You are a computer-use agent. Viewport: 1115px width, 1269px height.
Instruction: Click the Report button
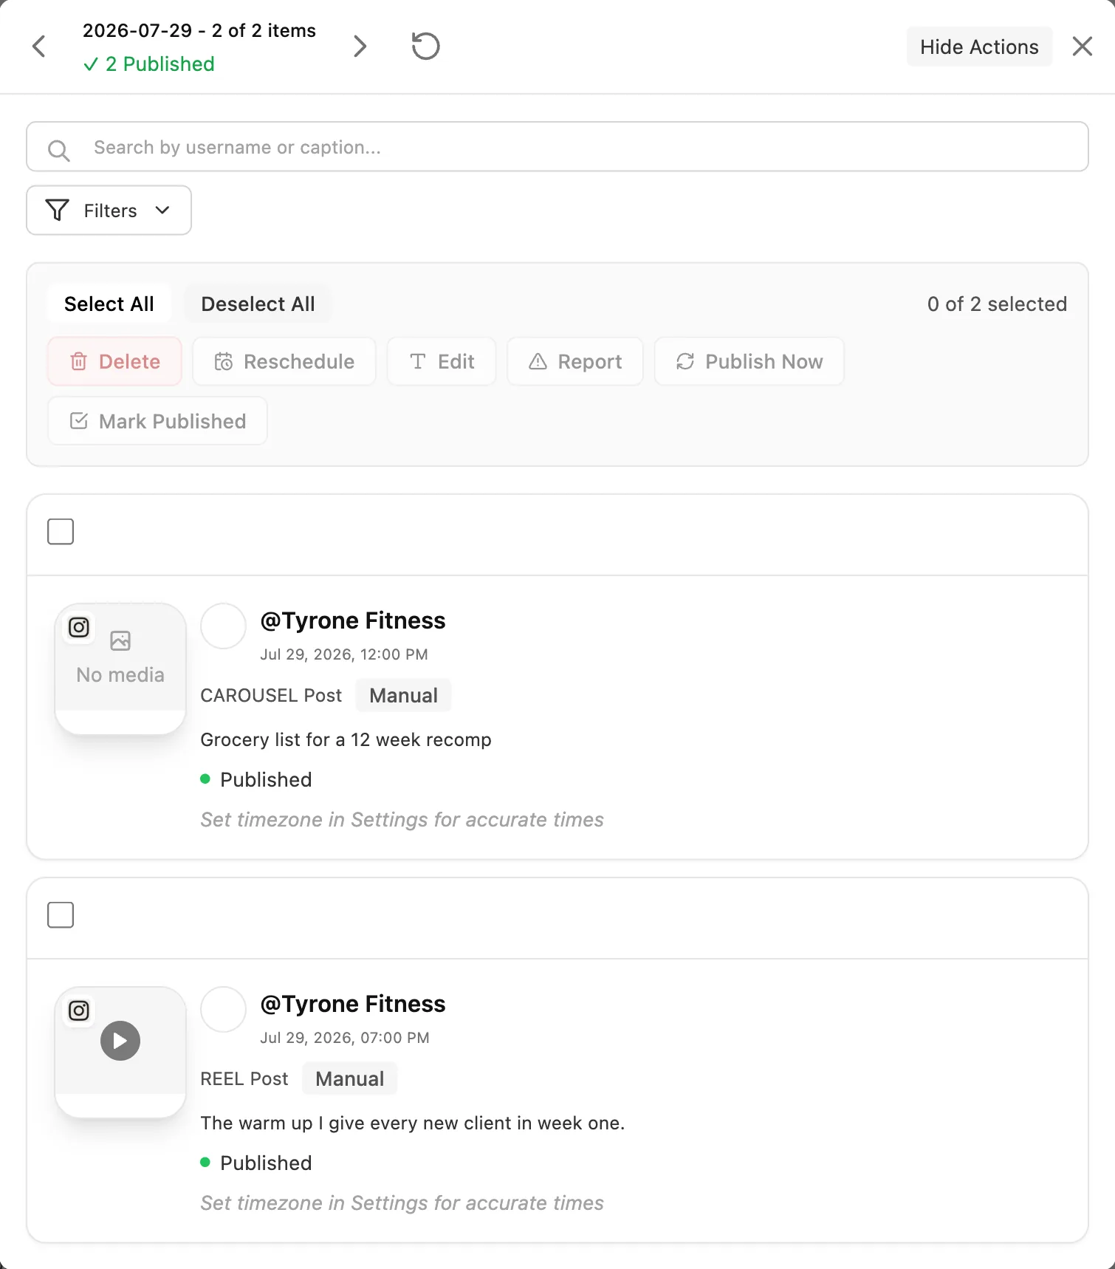pyautogui.click(x=575, y=361)
